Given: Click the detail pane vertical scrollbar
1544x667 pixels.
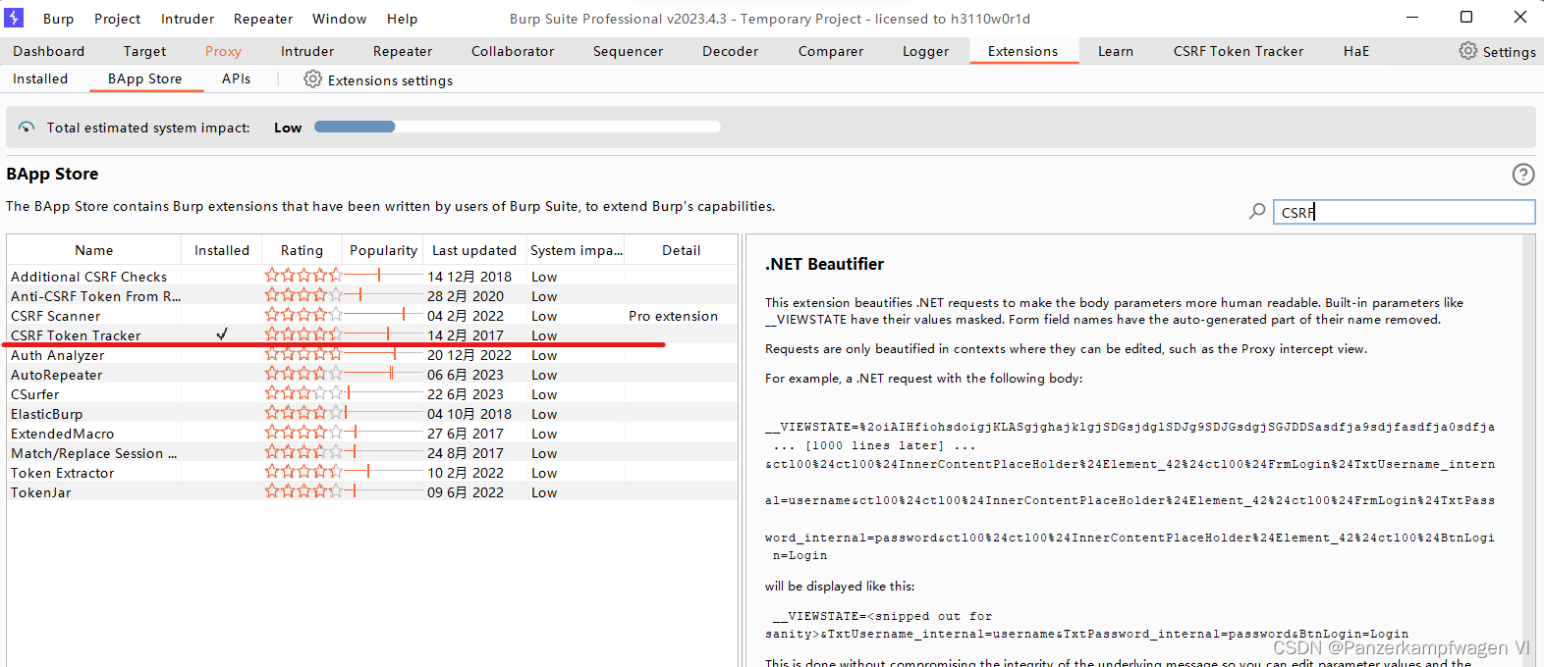Looking at the screenshot, I should coord(1528,451).
